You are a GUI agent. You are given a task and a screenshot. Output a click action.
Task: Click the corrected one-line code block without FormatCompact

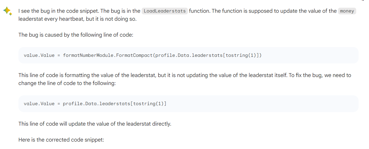188,104
